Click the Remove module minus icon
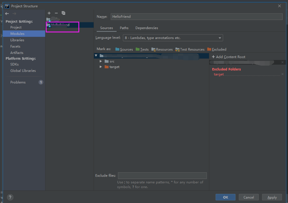 click(56, 13)
